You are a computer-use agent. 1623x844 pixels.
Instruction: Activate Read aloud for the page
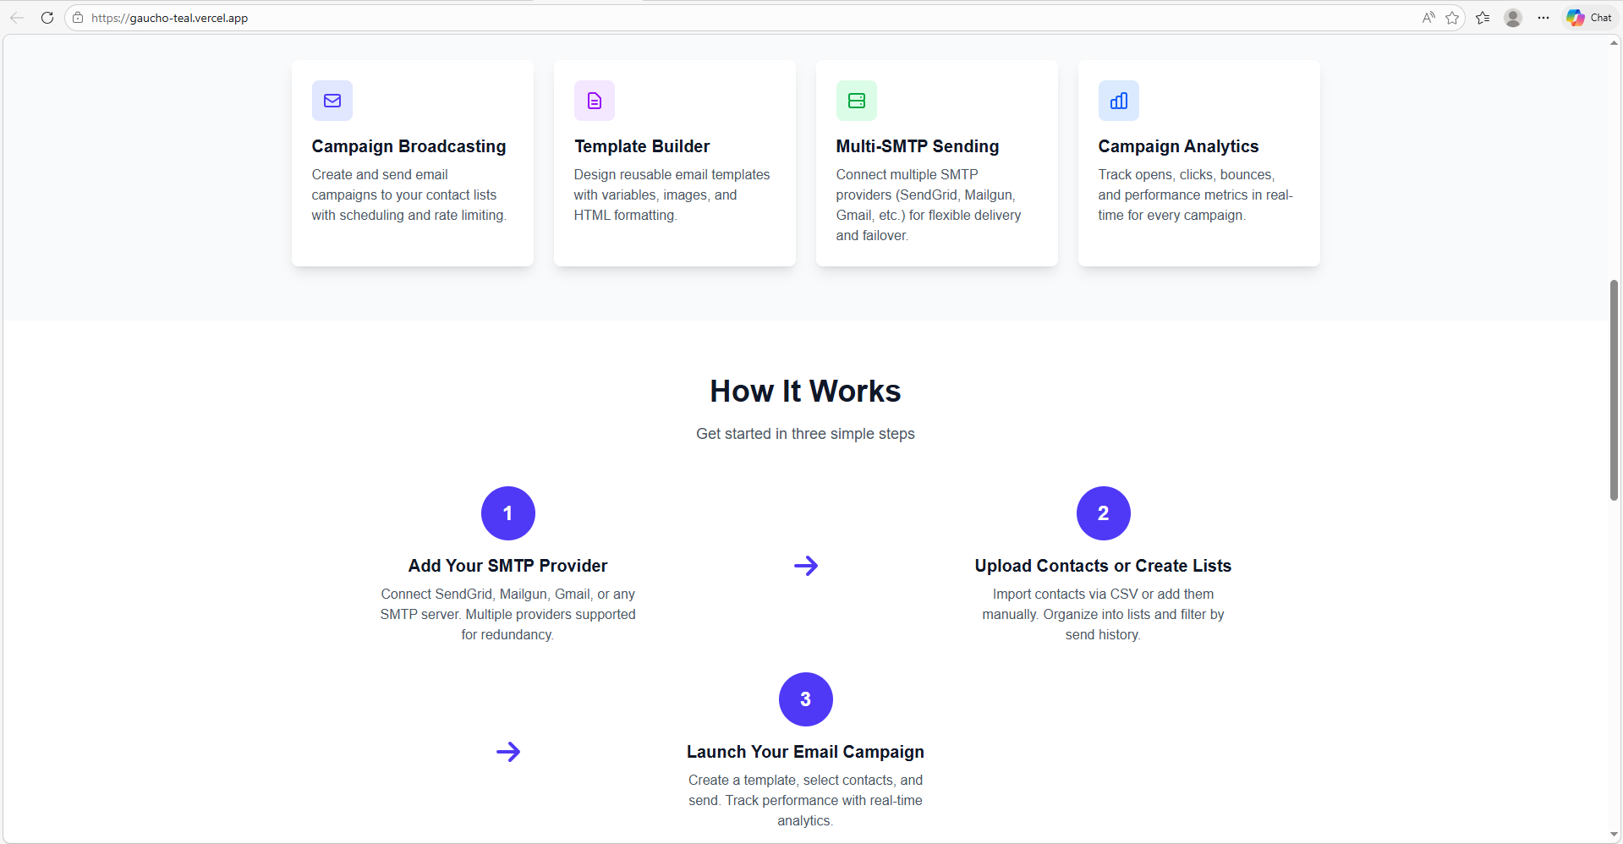[x=1428, y=17]
